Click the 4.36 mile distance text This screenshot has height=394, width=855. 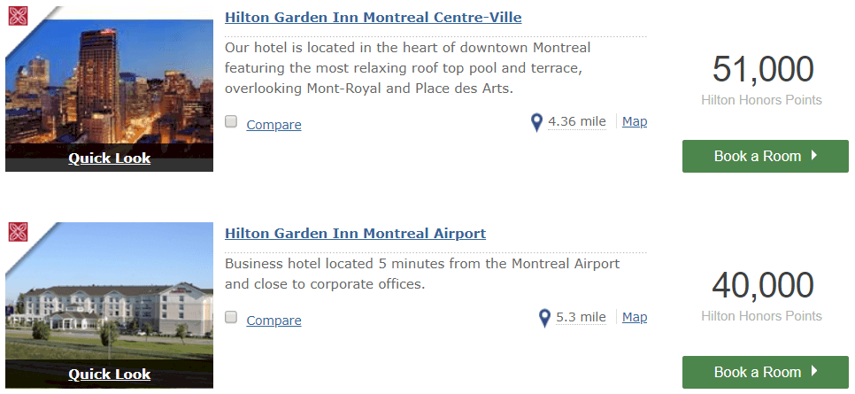577,121
